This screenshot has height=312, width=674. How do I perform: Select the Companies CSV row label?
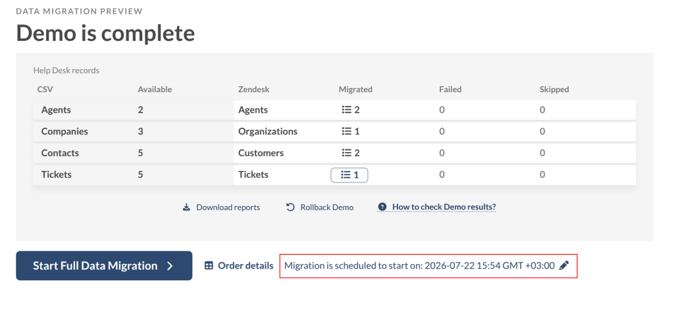tap(65, 131)
